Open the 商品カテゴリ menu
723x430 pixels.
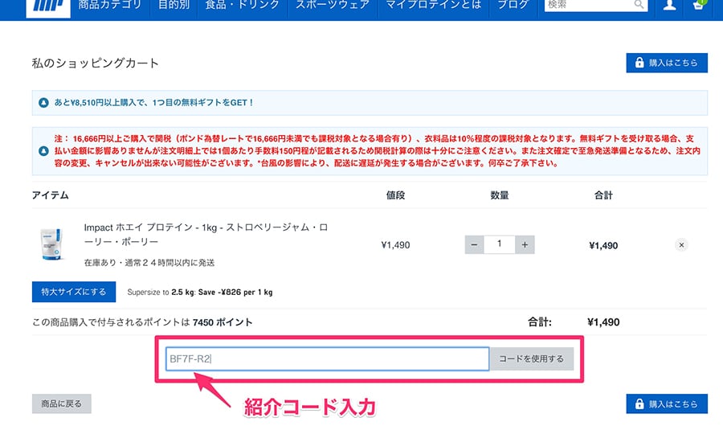[x=110, y=6]
